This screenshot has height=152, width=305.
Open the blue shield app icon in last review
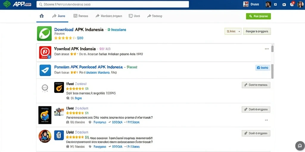coord(59,135)
